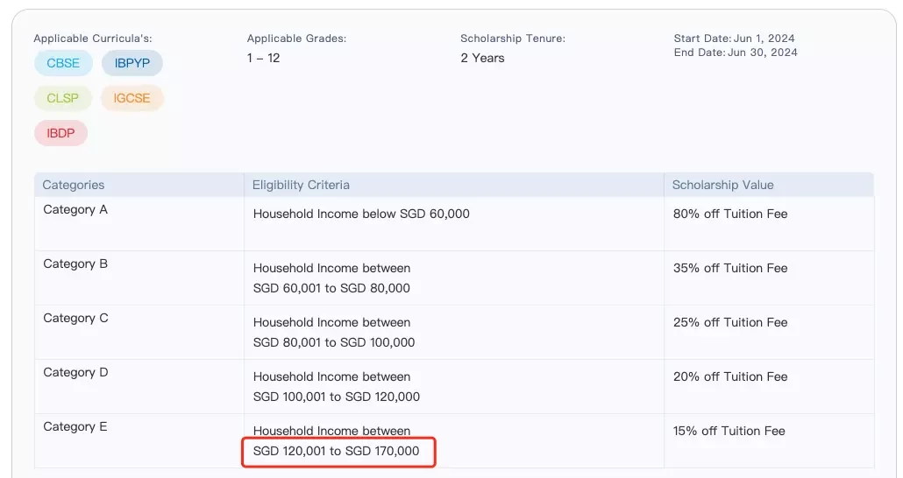Select the IBPYP curriculum badge
The width and height of the screenshot is (903, 478).
132,63
